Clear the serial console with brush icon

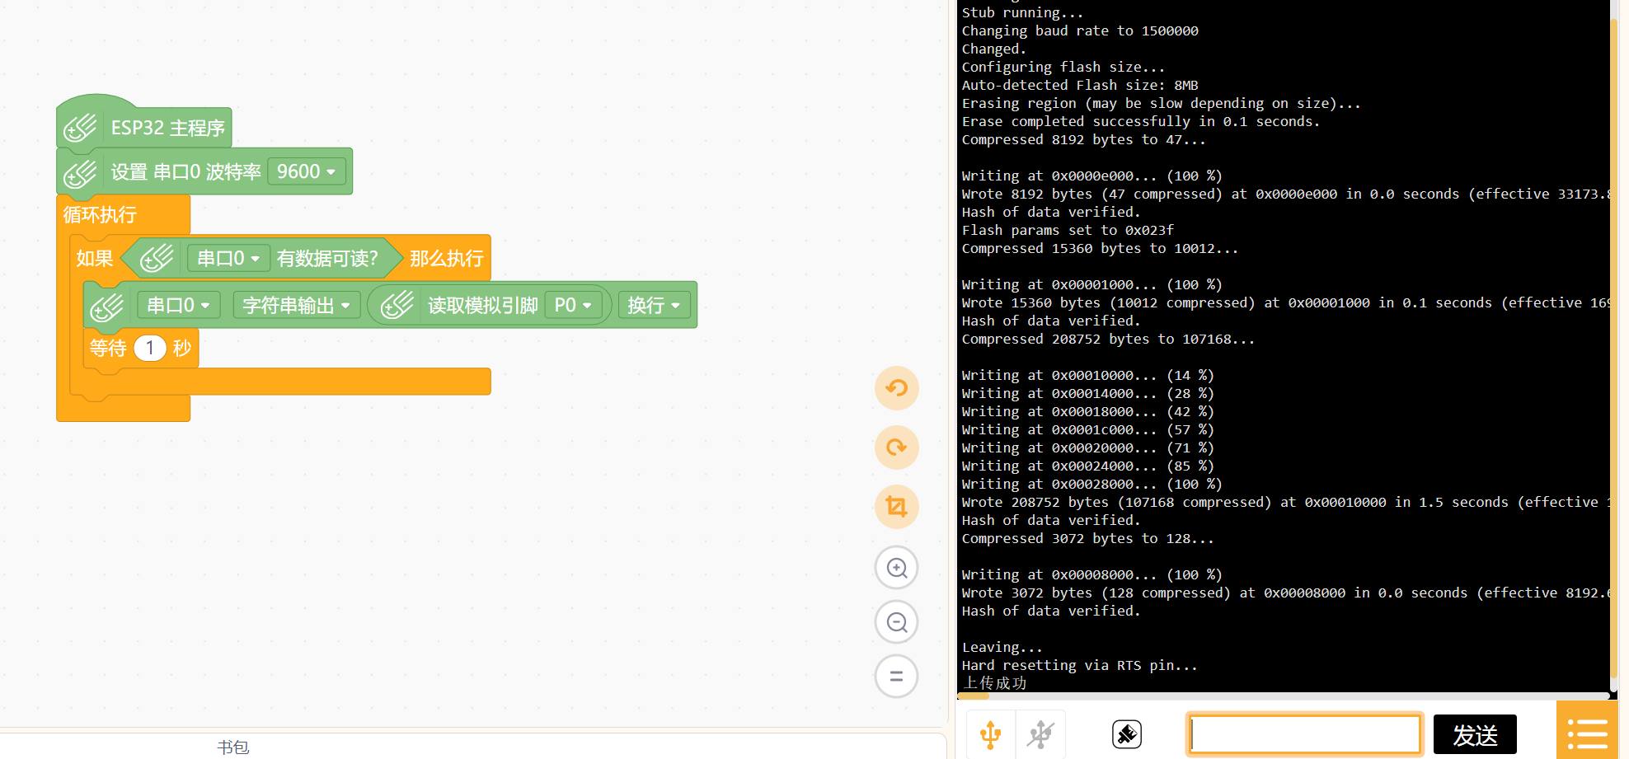click(x=1127, y=733)
